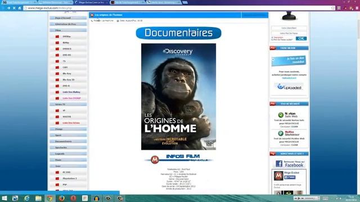Click red folder icon beside DVDRip

(x=57, y=36)
